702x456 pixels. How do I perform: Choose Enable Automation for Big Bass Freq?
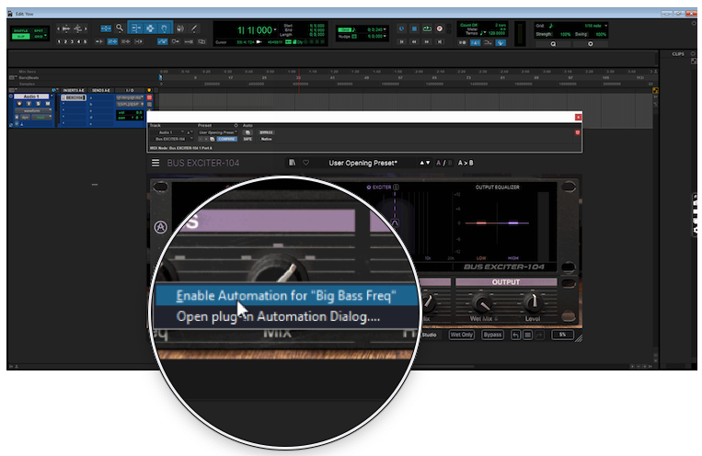point(286,295)
